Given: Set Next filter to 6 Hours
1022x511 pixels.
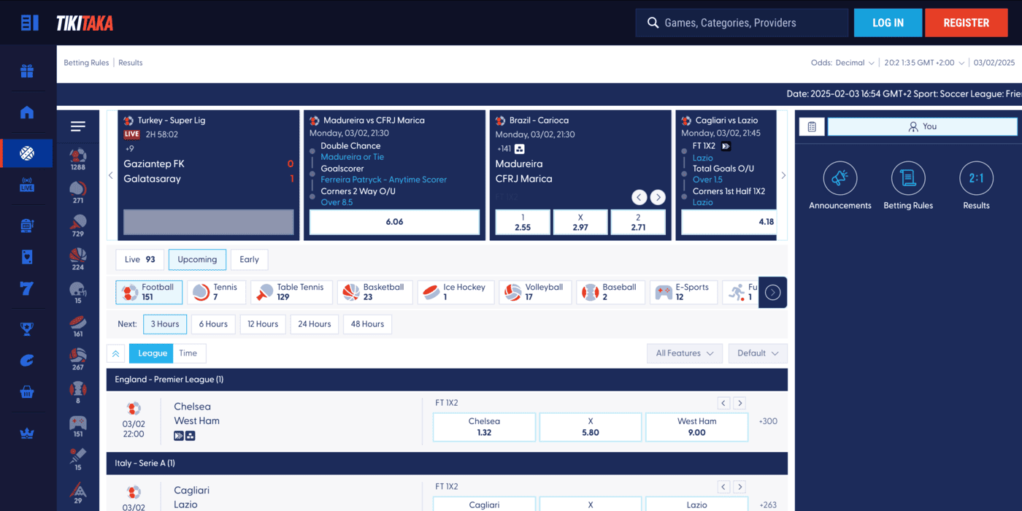Looking at the screenshot, I should click(x=213, y=324).
